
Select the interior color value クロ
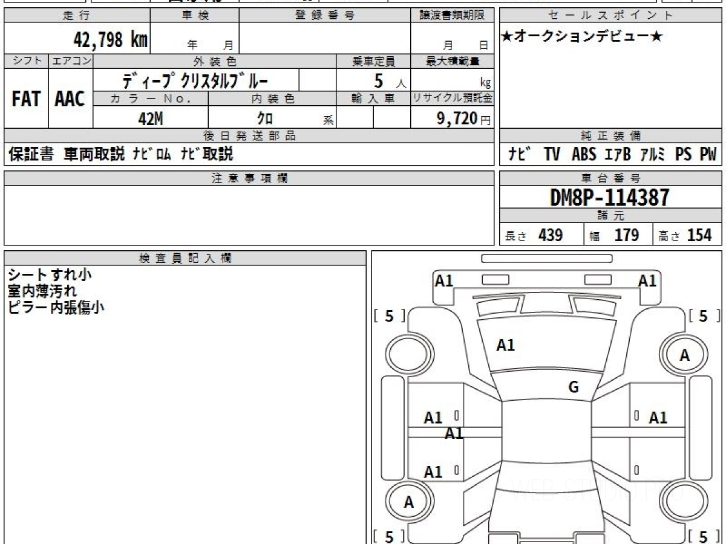pos(265,118)
